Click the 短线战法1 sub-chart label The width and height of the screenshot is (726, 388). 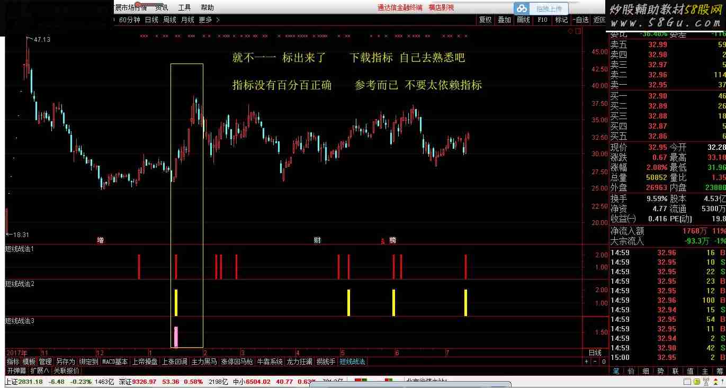click(x=20, y=248)
